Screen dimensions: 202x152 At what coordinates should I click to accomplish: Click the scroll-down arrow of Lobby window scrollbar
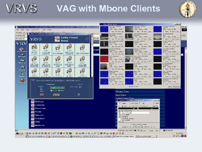(92, 77)
